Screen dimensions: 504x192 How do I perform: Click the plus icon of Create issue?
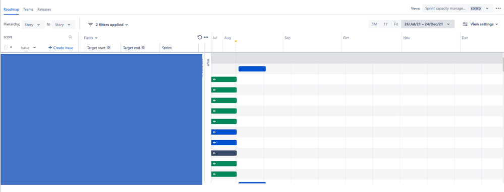[x=50, y=48]
